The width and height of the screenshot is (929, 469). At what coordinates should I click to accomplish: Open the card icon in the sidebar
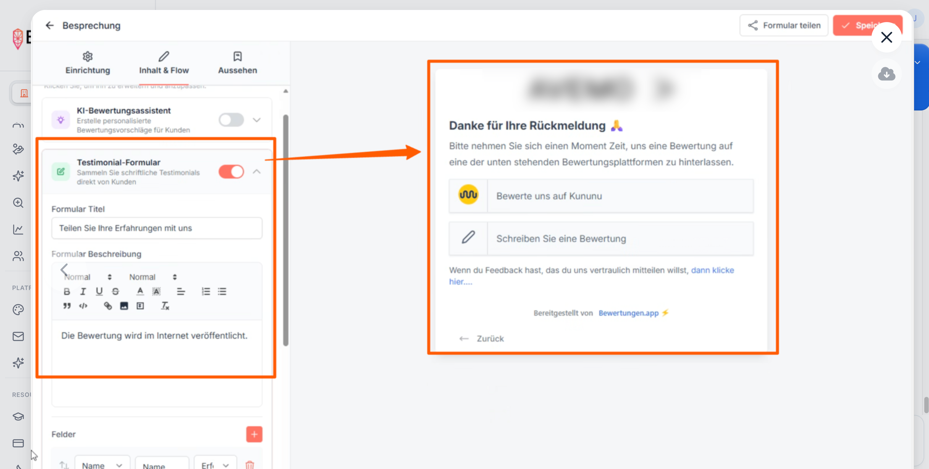18,443
